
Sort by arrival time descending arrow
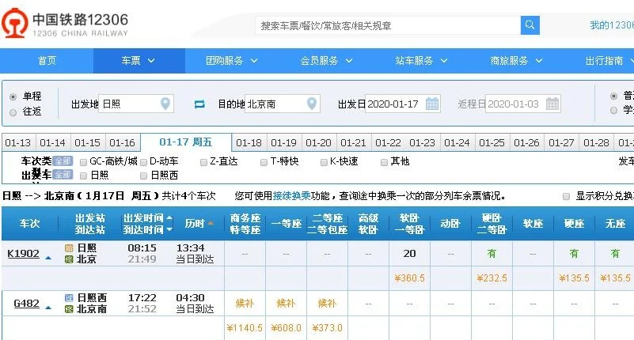pos(169,229)
